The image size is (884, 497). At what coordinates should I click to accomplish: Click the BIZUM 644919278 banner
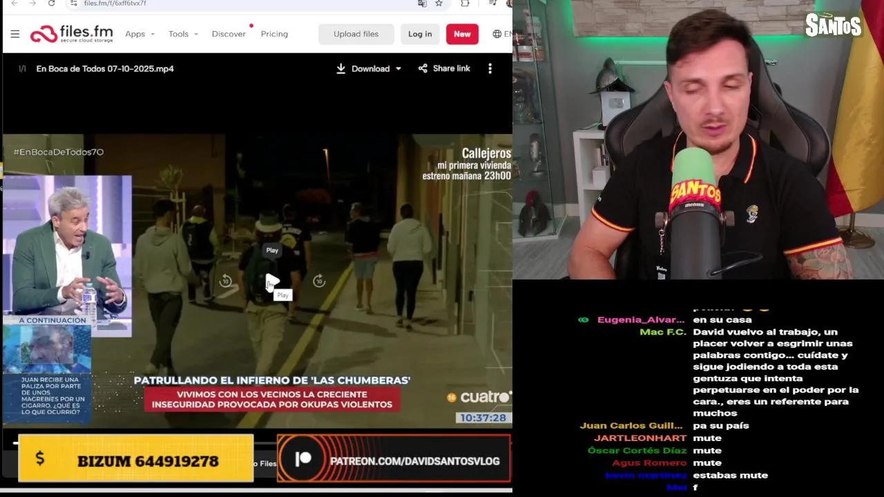pos(135,458)
